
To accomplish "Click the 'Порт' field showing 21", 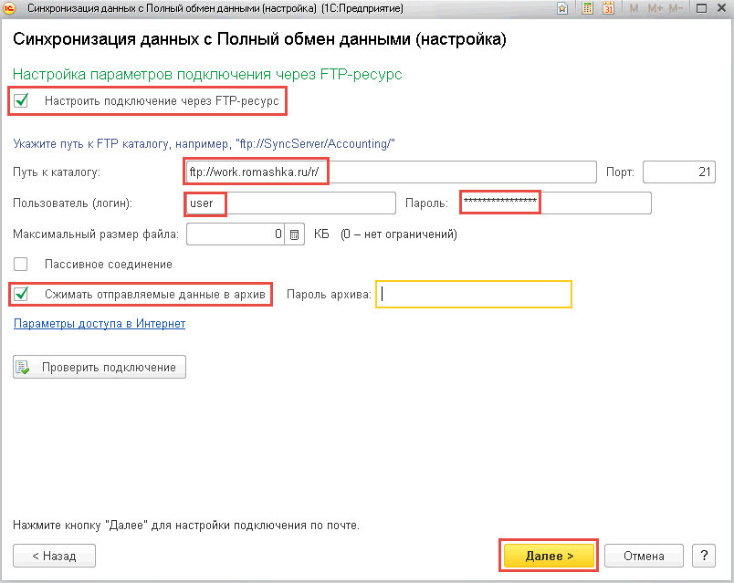I will pos(679,172).
